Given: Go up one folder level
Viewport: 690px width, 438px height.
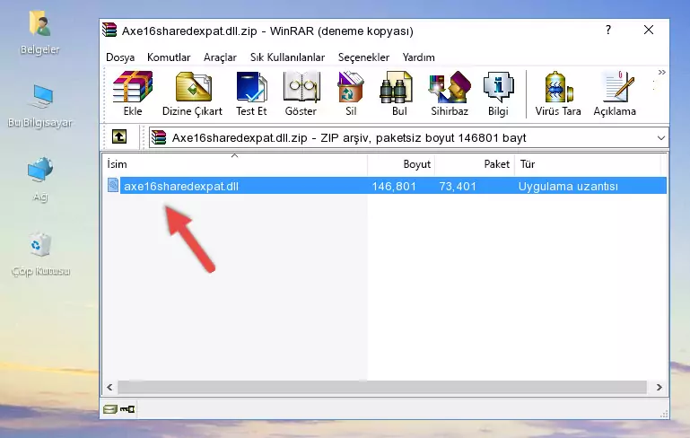Looking at the screenshot, I should (119, 137).
